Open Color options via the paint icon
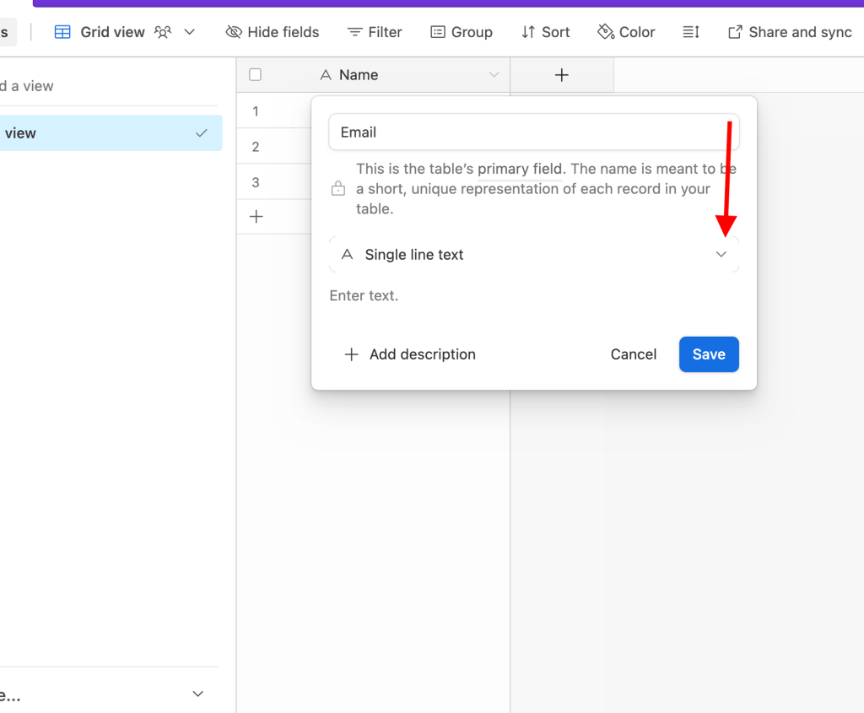 pyautogui.click(x=603, y=31)
